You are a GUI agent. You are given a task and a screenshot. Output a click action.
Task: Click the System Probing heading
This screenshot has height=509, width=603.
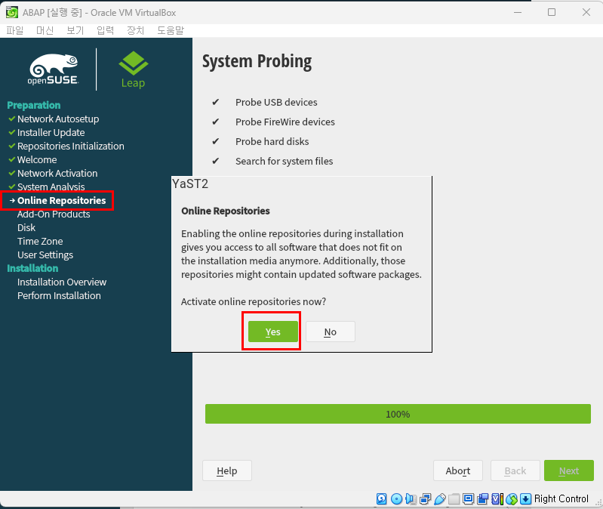pos(257,62)
